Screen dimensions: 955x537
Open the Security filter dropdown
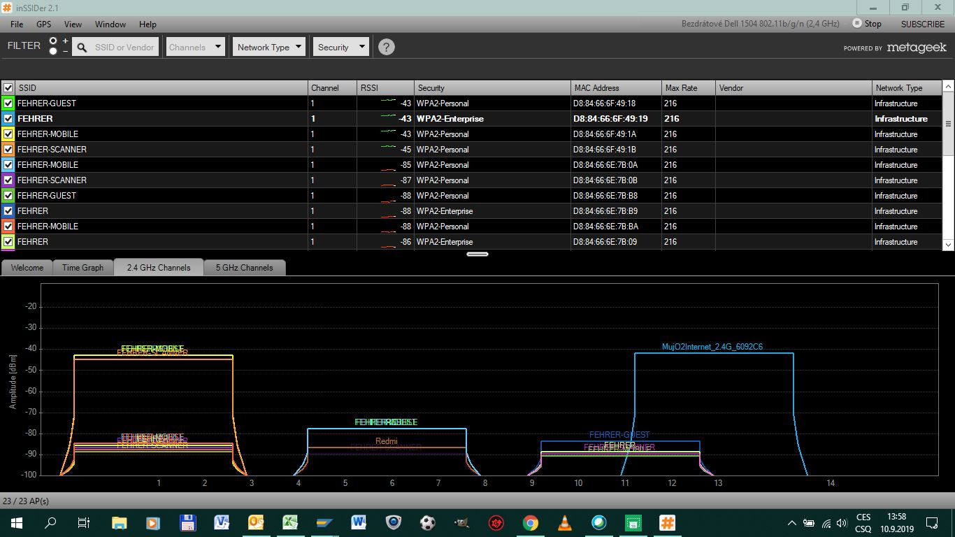tap(340, 47)
